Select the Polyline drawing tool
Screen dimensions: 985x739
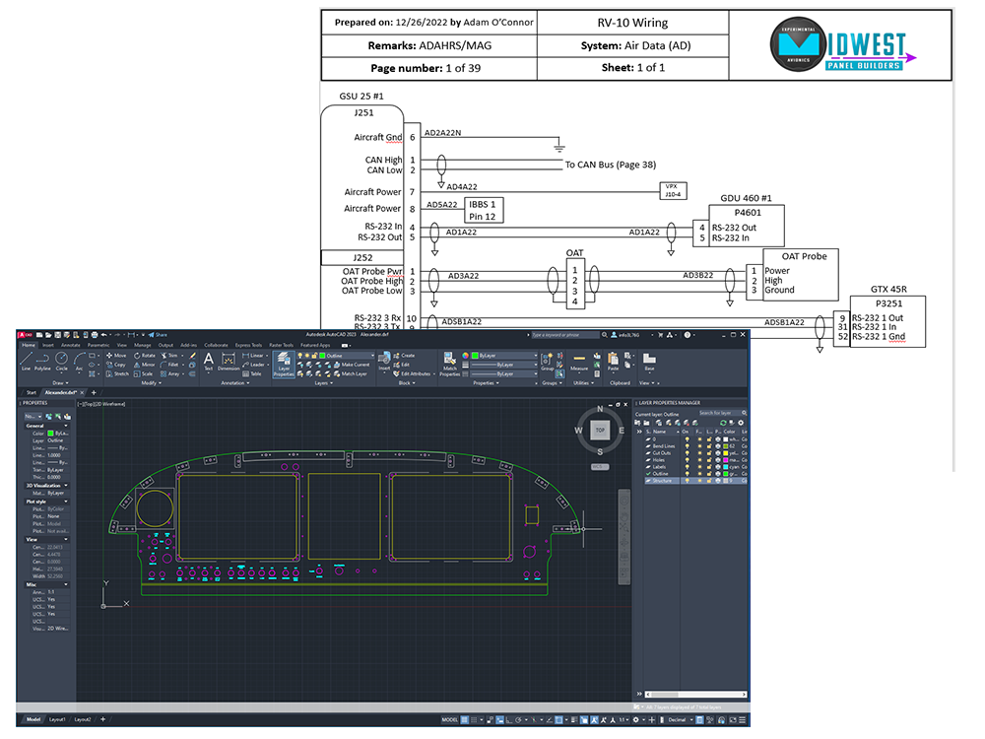[42, 361]
